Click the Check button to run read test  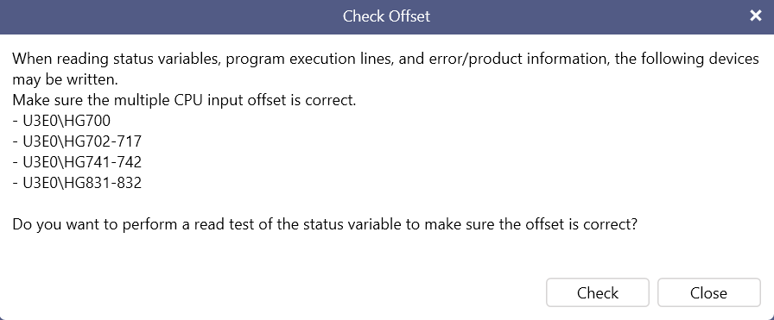[597, 292]
